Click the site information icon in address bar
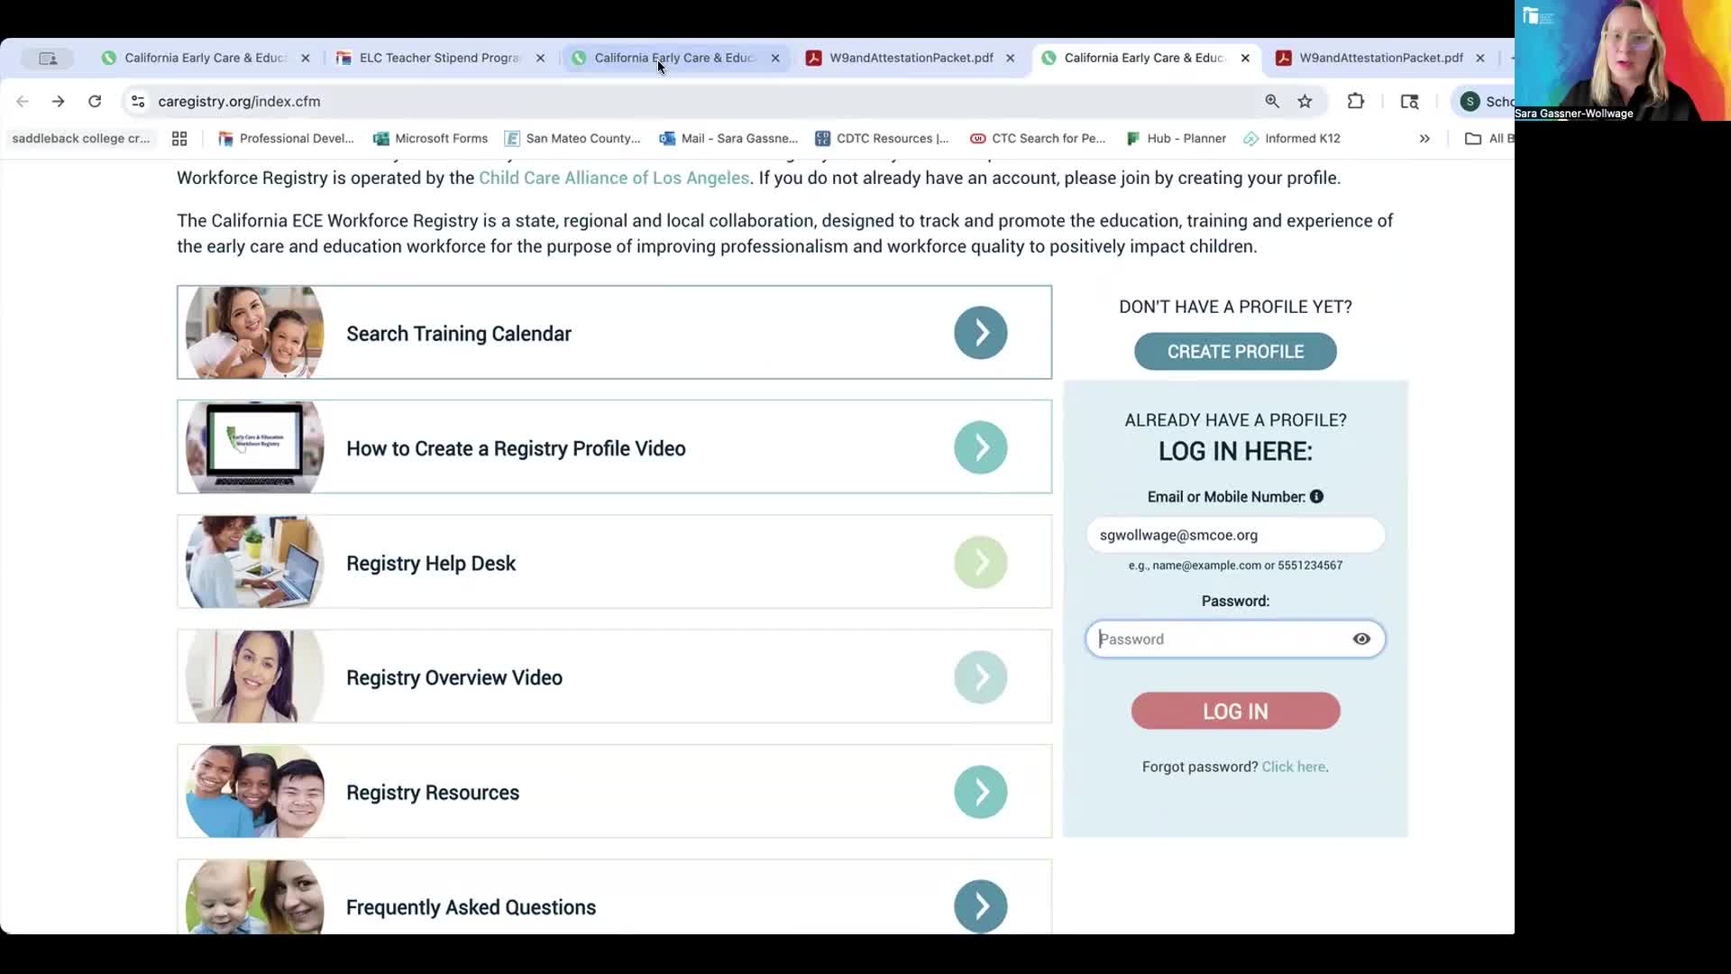Image resolution: width=1731 pixels, height=974 pixels. (x=138, y=101)
